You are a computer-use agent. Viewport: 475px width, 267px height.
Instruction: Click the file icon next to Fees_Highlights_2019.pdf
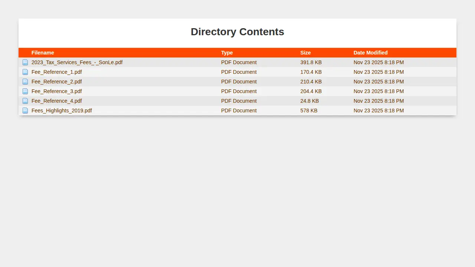point(25,111)
